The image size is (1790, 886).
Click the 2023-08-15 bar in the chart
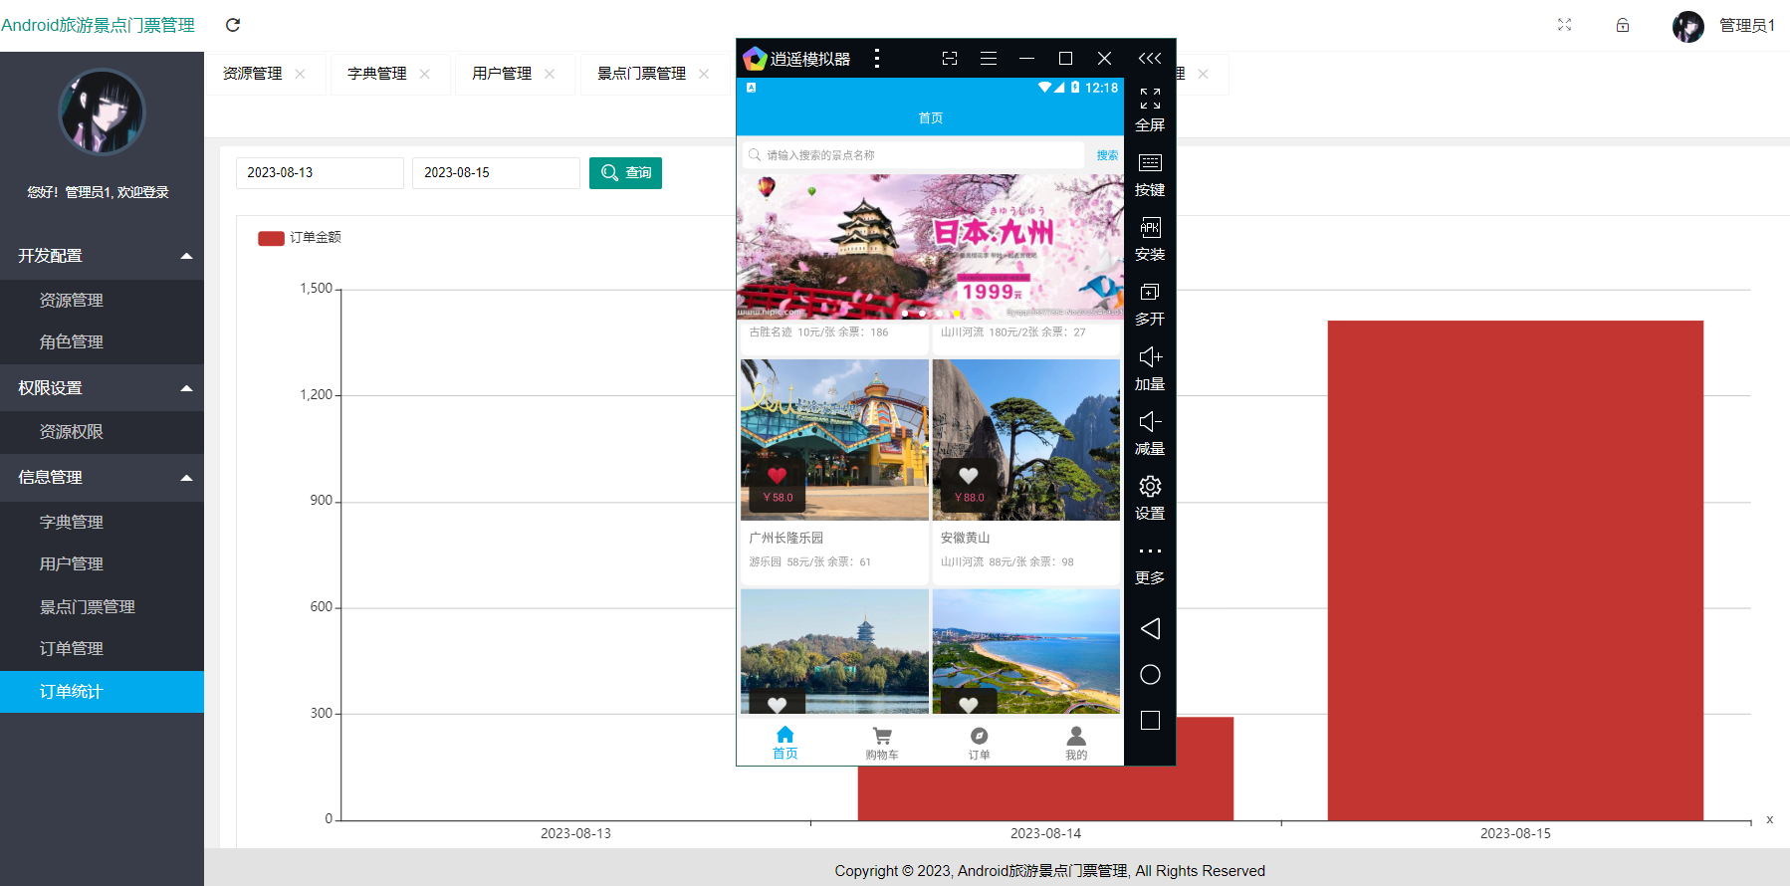[1515, 570]
